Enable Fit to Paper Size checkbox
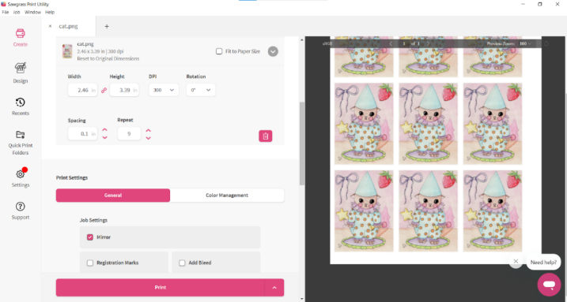Screen dimensions: 567x302 [x=219, y=51]
